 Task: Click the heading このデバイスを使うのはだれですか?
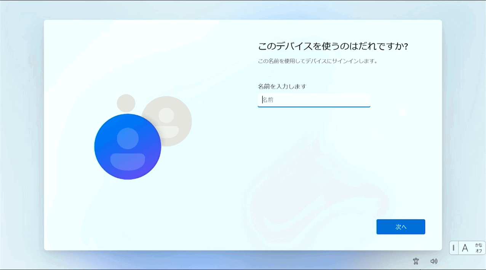[x=333, y=46]
